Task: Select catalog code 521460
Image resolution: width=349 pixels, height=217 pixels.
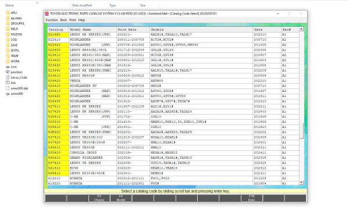Action: tap(58, 34)
